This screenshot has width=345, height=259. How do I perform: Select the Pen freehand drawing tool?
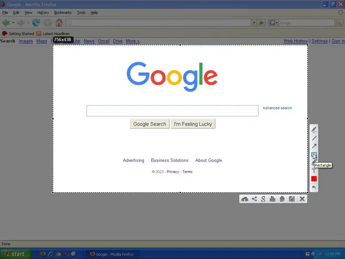coord(314,130)
